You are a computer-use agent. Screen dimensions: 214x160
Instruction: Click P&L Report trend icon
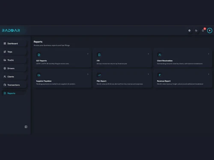point(99,75)
